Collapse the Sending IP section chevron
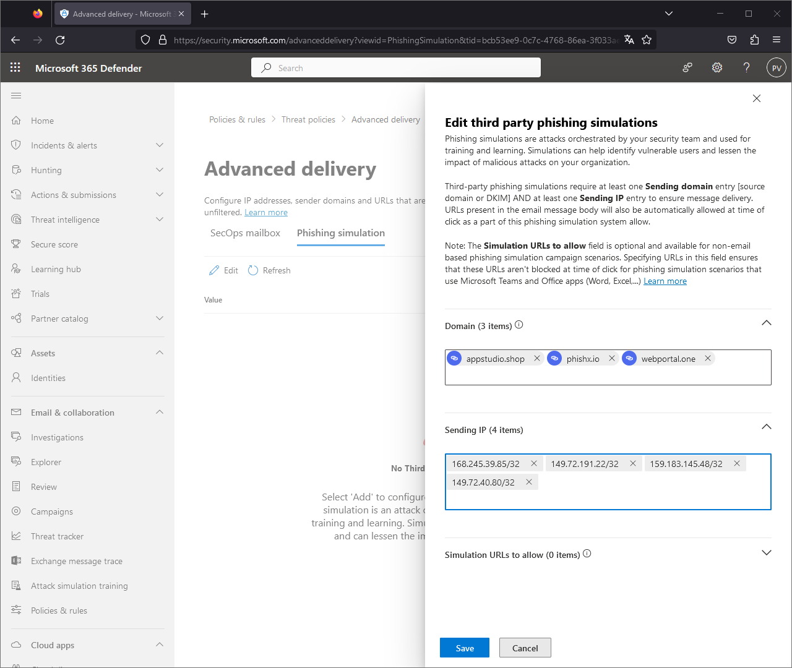 point(767,427)
